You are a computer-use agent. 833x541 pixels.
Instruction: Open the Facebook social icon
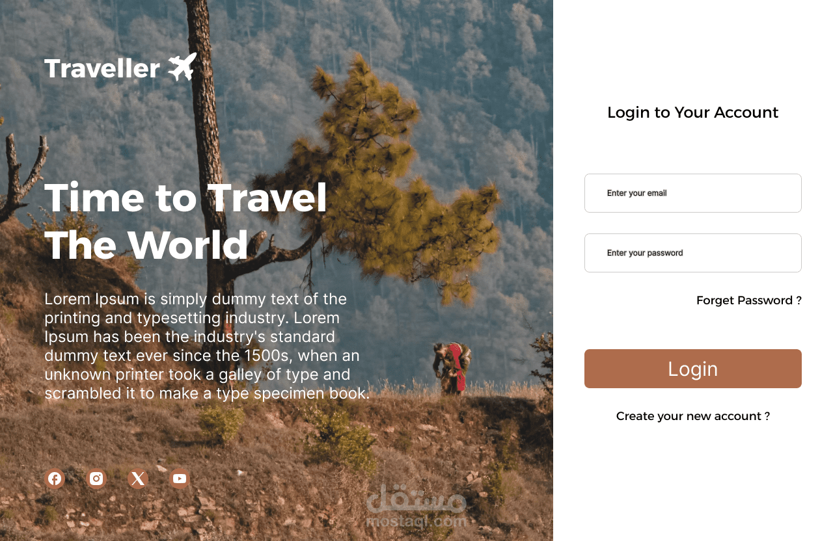55,479
